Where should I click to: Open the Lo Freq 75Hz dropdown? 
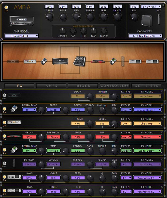(x=29, y=164)
